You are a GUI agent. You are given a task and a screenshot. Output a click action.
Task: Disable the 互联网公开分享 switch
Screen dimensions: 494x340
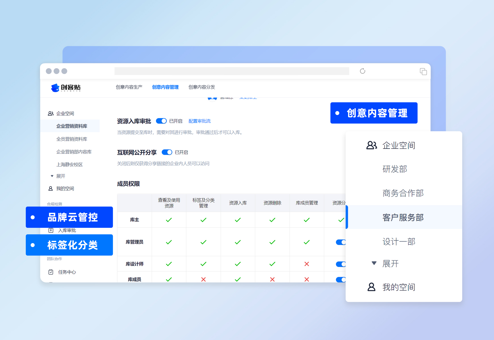(167, 152)
